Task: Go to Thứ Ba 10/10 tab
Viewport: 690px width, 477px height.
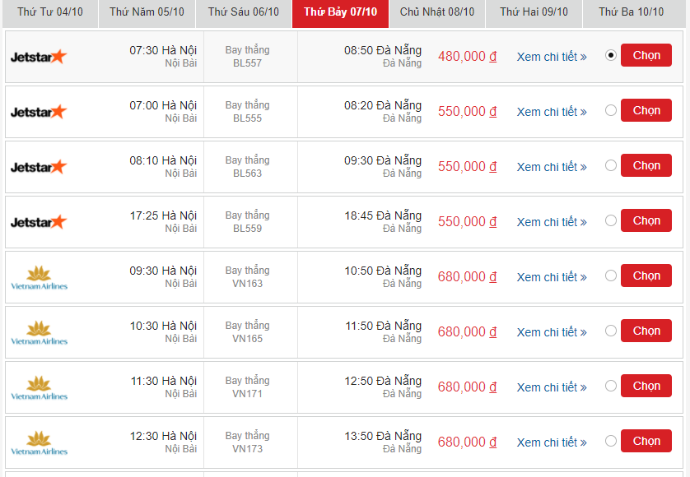Action: tap(631, 12)
